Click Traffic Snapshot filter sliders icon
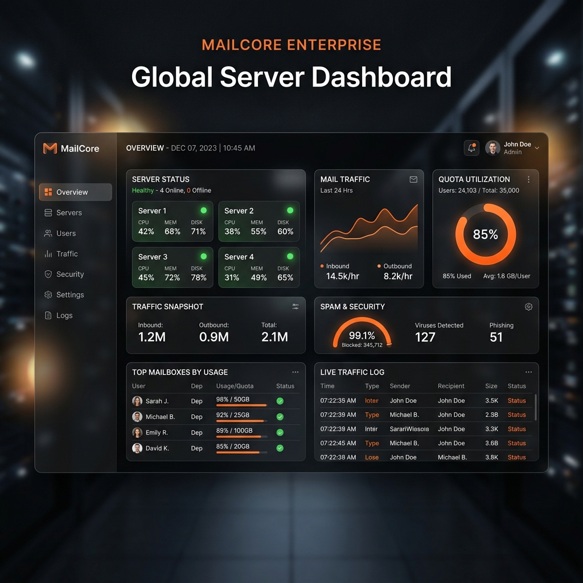 click(x=295, y=307)
